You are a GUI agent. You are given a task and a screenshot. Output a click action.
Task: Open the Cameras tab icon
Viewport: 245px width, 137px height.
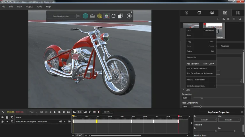pos(225,13)
